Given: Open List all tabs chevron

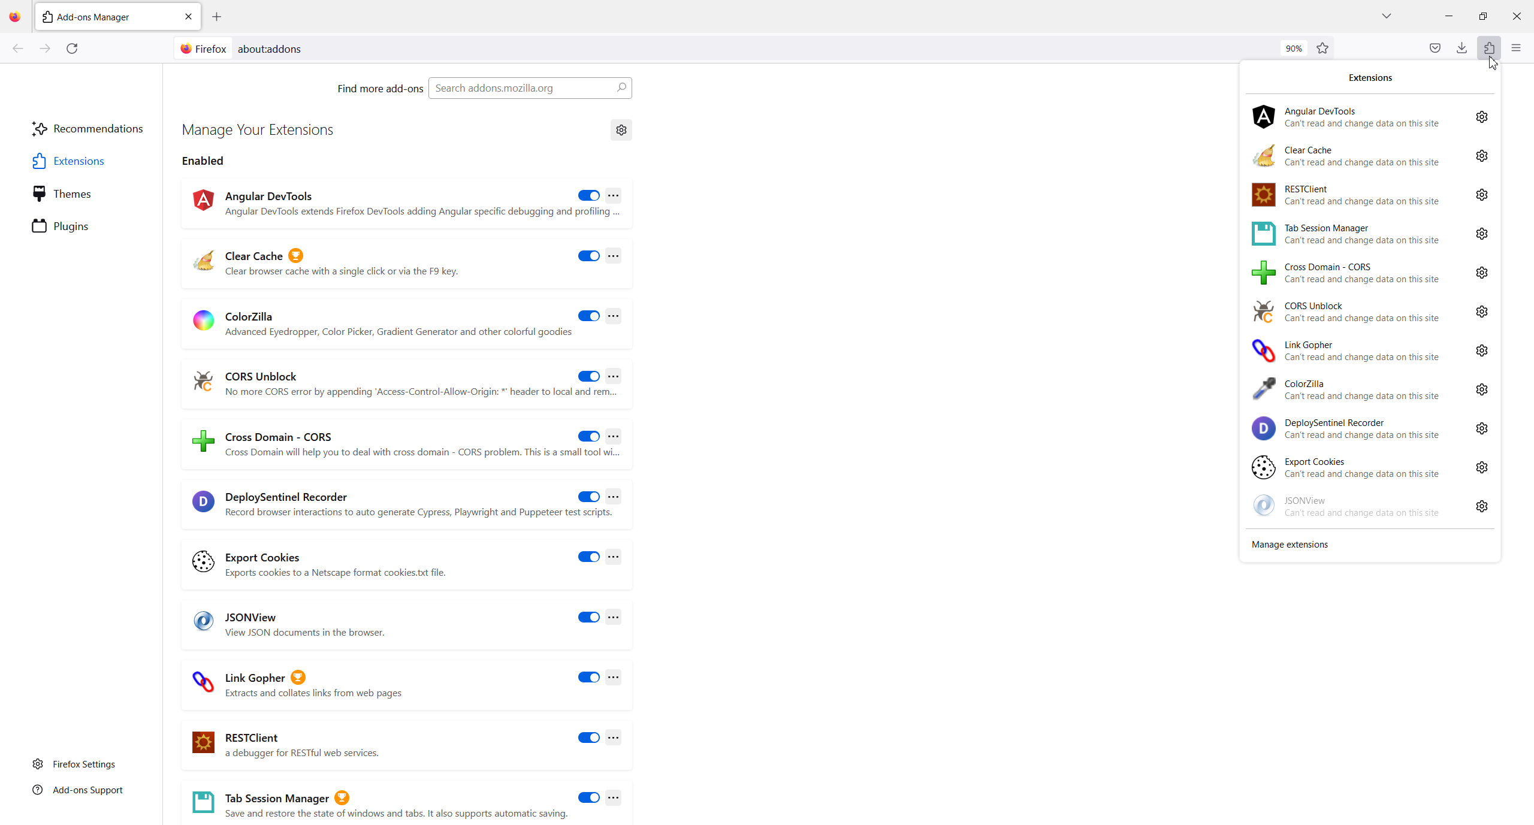Looking at the screenshot, I should (x=1386, y=16).
